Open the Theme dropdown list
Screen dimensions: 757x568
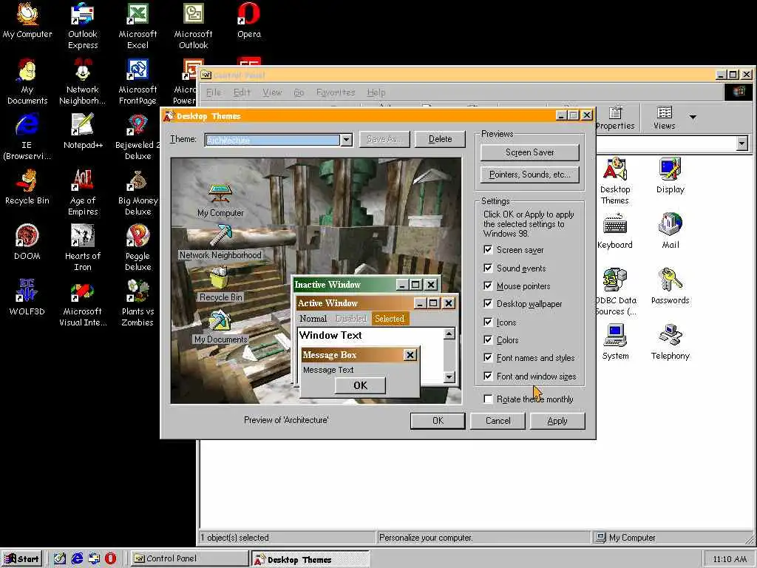coord(346,140)
